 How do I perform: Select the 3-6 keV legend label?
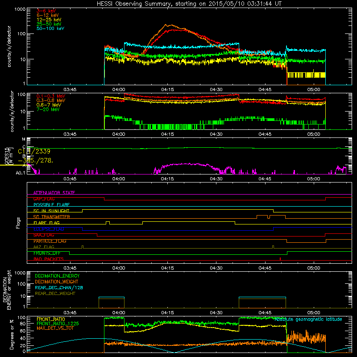pyautogui.click(x=46, y=11)
